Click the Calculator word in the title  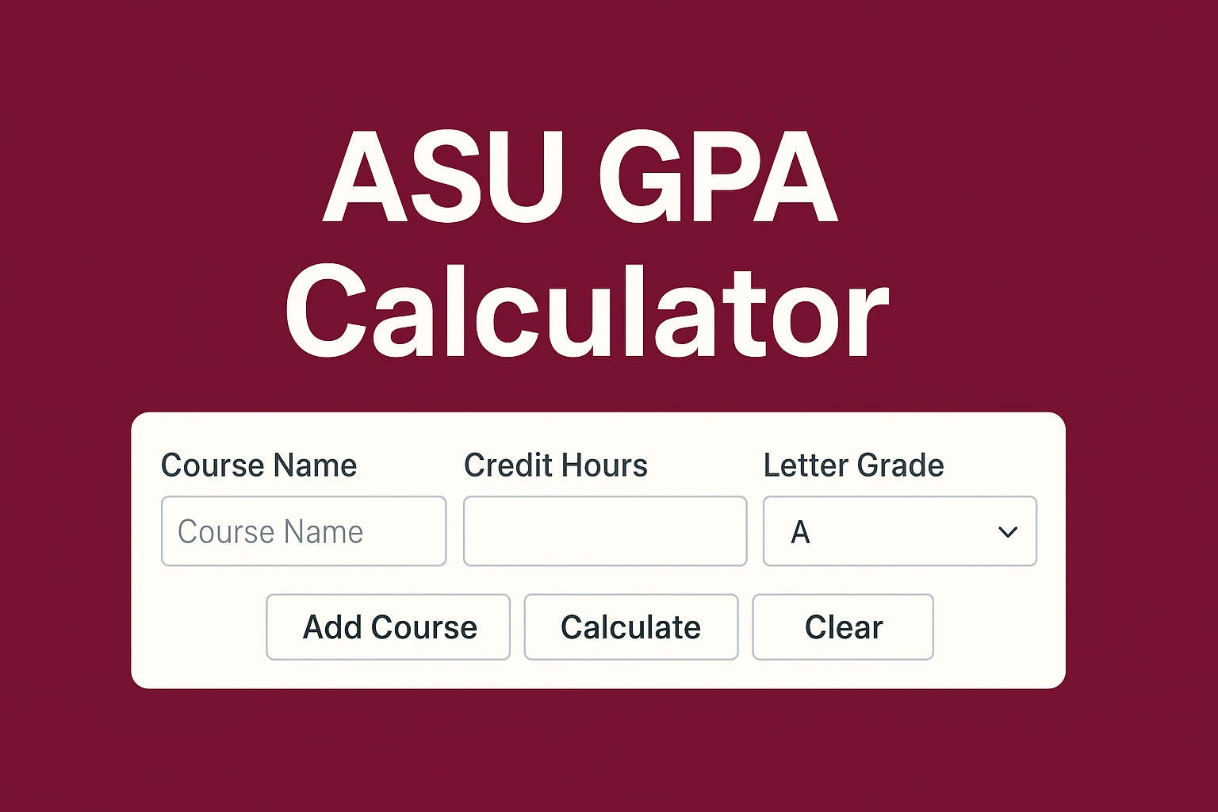(x=587, y=311)
